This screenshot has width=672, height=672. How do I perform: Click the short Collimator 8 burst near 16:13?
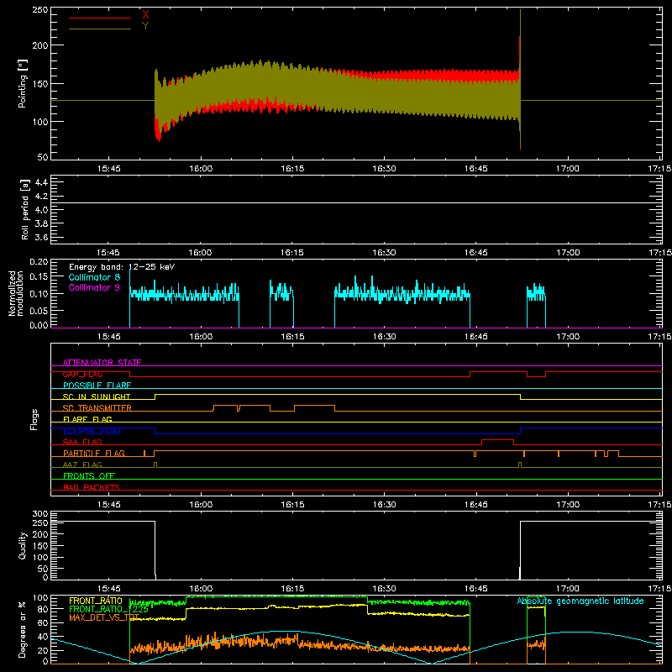click(281, 303)
